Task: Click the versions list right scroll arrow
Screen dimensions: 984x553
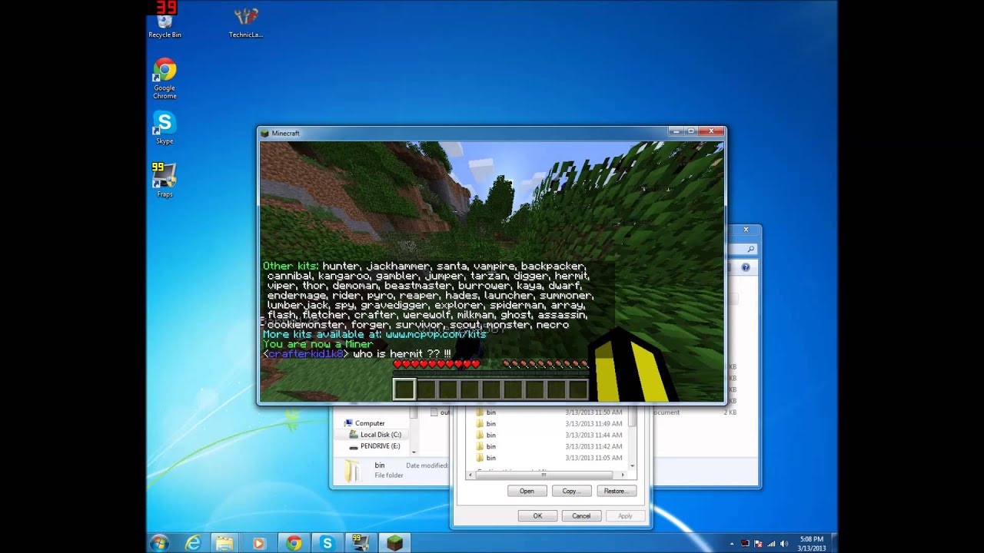Action: pyautogui.click(x=623, y=475)
